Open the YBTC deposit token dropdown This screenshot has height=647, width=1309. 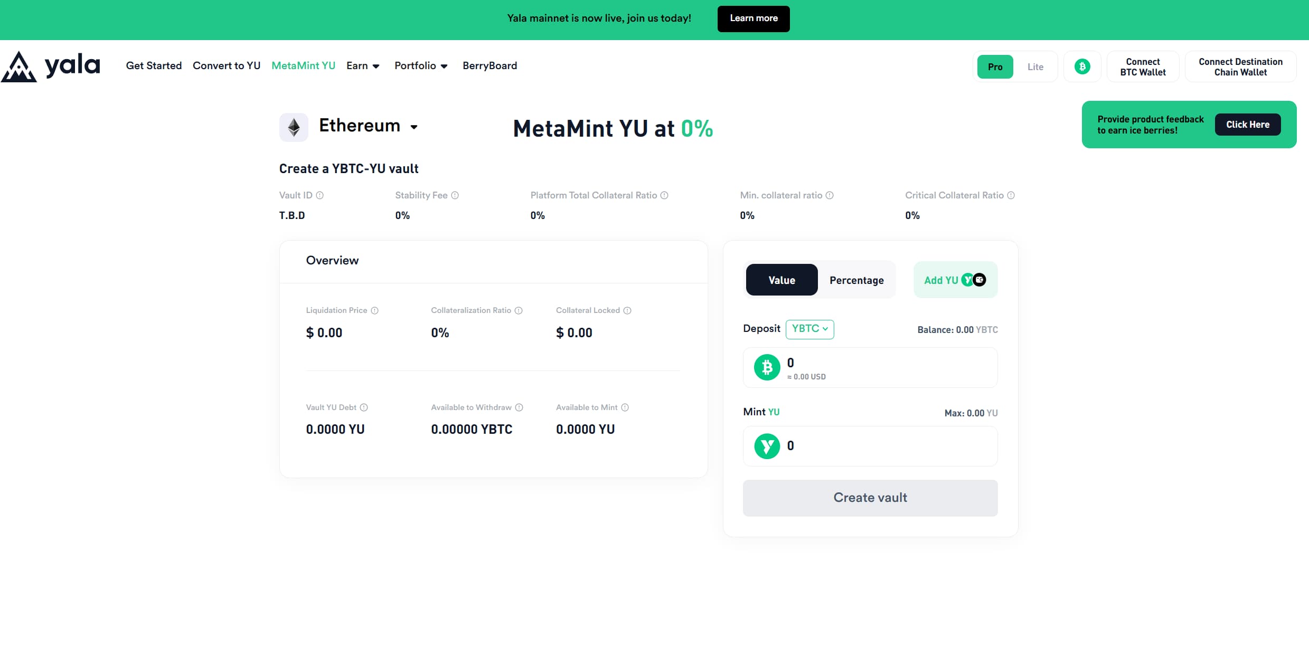coord(809,329)
